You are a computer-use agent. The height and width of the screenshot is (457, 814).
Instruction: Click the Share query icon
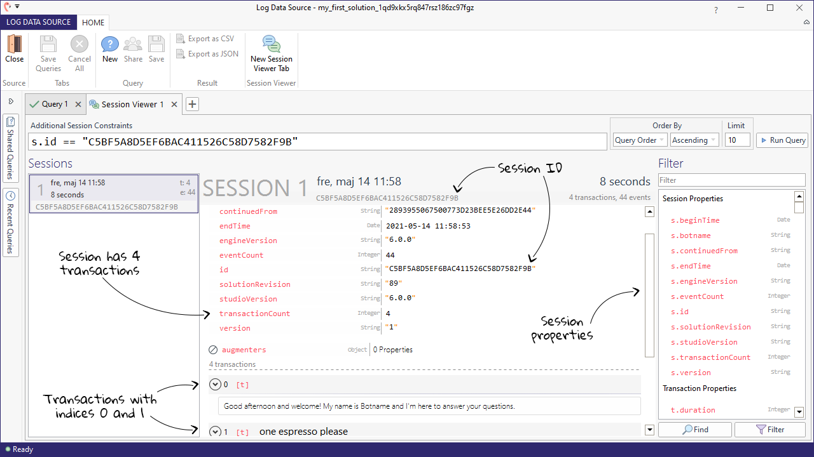click(133, 44)
